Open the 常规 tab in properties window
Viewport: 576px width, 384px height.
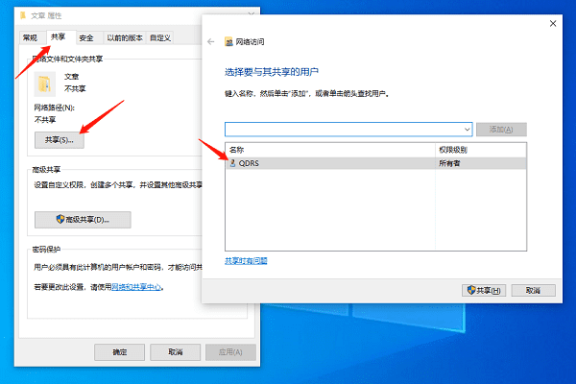(30, 37)
